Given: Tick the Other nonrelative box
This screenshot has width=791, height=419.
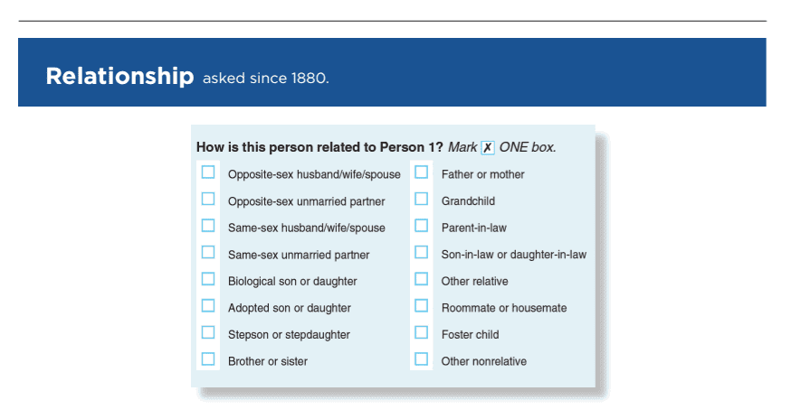Looking at the screenshot, I should tap(422, 358).
